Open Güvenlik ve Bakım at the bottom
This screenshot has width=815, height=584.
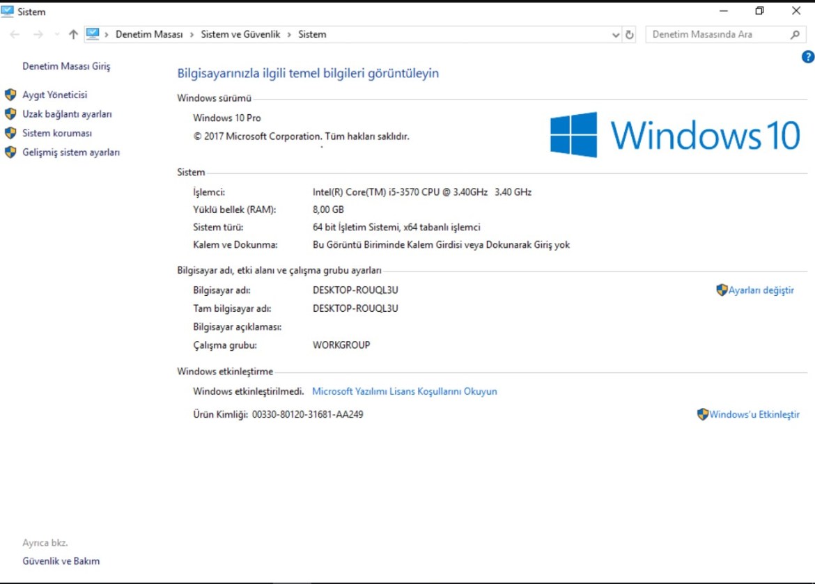pos(61,560)
